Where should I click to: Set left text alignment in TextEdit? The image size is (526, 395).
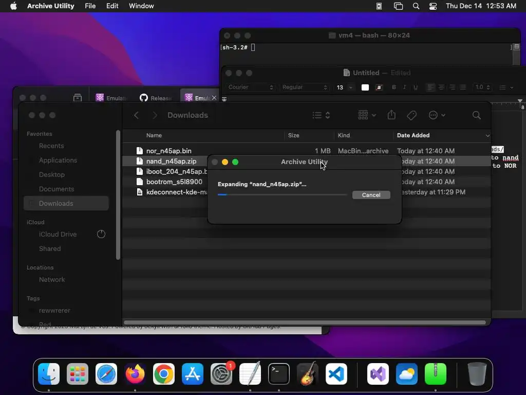tap(430, 87)
